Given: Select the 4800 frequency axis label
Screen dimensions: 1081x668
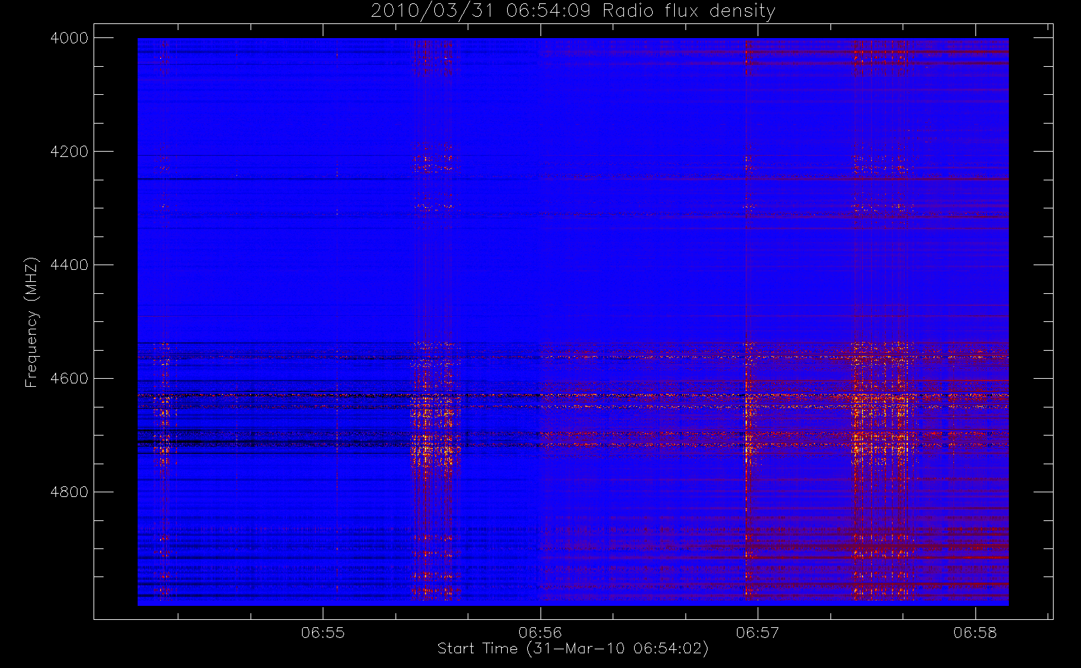Looking at the screenshot, I should [69, 492].
